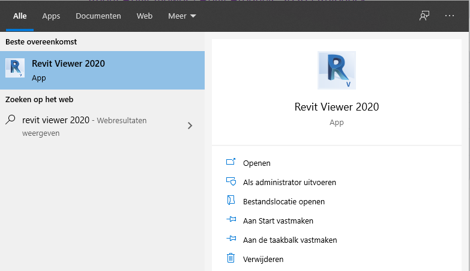Click Revit Viewer 2020 title in details pane
Screen dimensions: 470x271
click(x=337, y=107)
